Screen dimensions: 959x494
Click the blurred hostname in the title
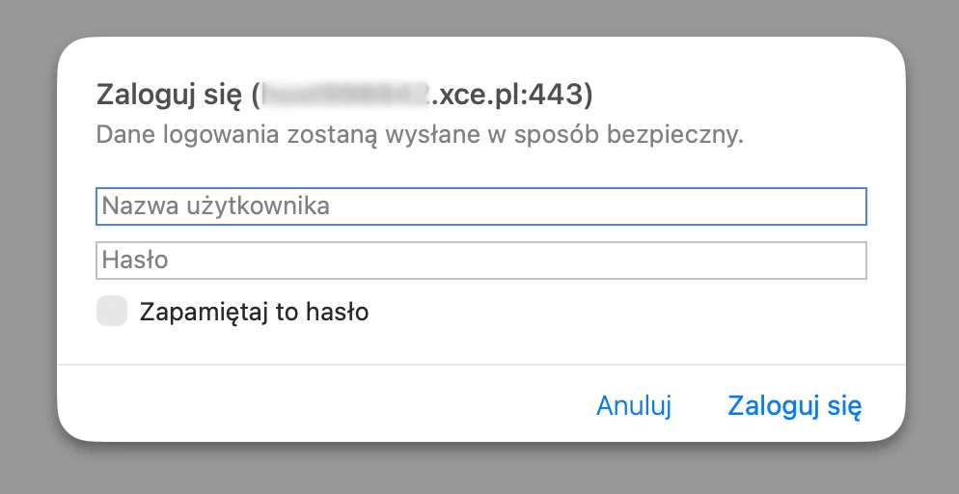(345, 95)
